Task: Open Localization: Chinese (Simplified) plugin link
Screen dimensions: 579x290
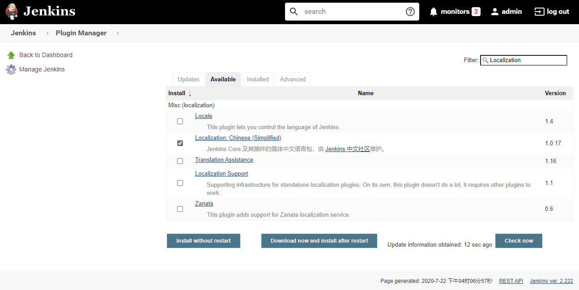Action: (238, 138)
